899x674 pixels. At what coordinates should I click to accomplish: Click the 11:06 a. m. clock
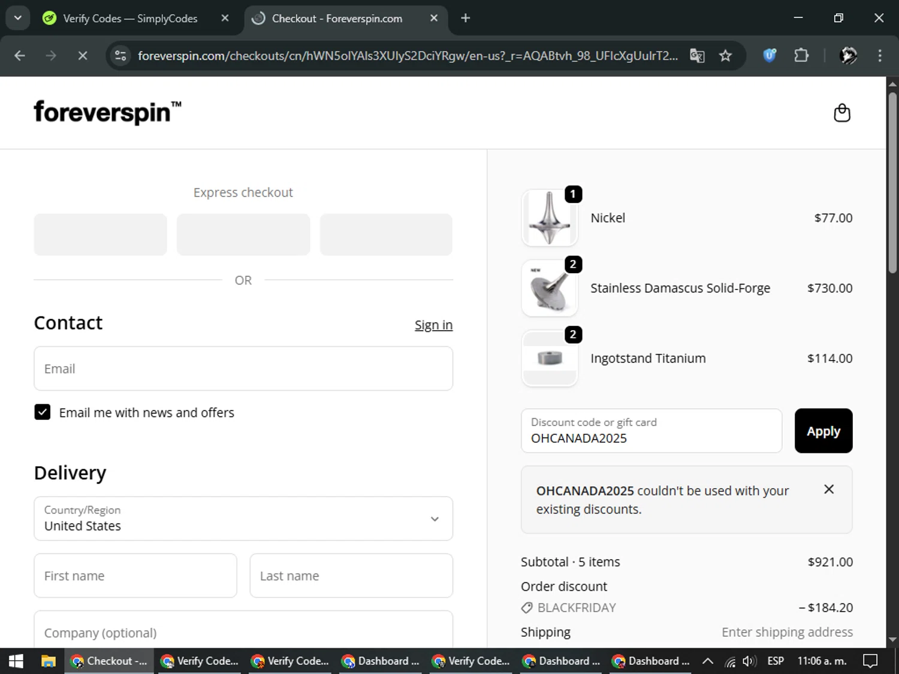click(x=822, y=661)
